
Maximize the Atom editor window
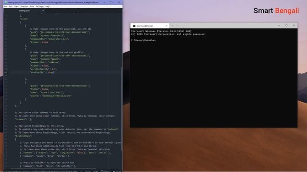click(111, 2)
